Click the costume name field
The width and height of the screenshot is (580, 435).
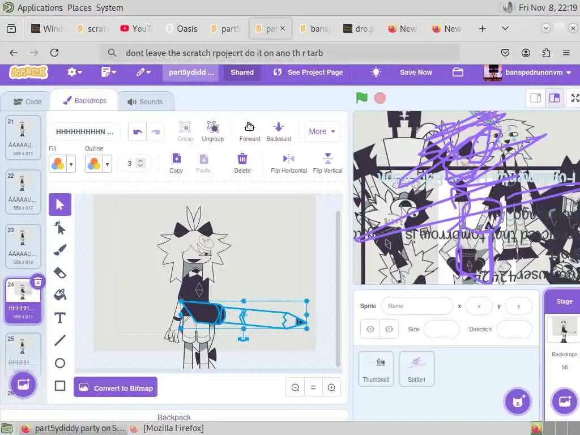coord(85,131)
